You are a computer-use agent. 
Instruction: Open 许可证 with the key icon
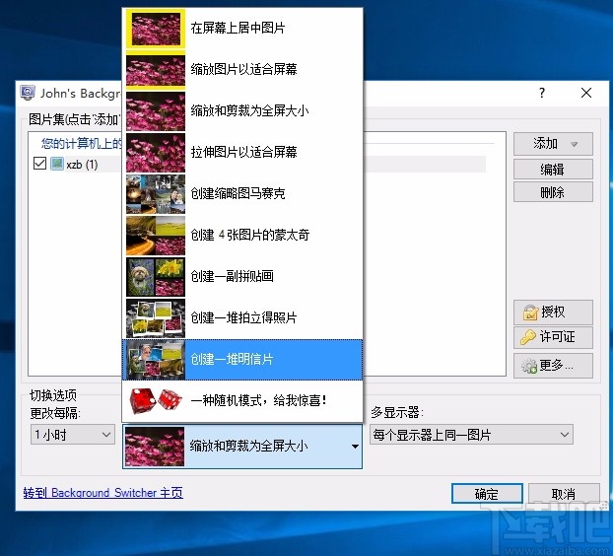pos(553,337)
